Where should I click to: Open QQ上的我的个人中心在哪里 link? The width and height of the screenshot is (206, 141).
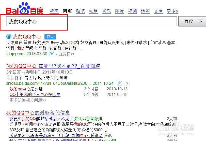click(35, 94)
